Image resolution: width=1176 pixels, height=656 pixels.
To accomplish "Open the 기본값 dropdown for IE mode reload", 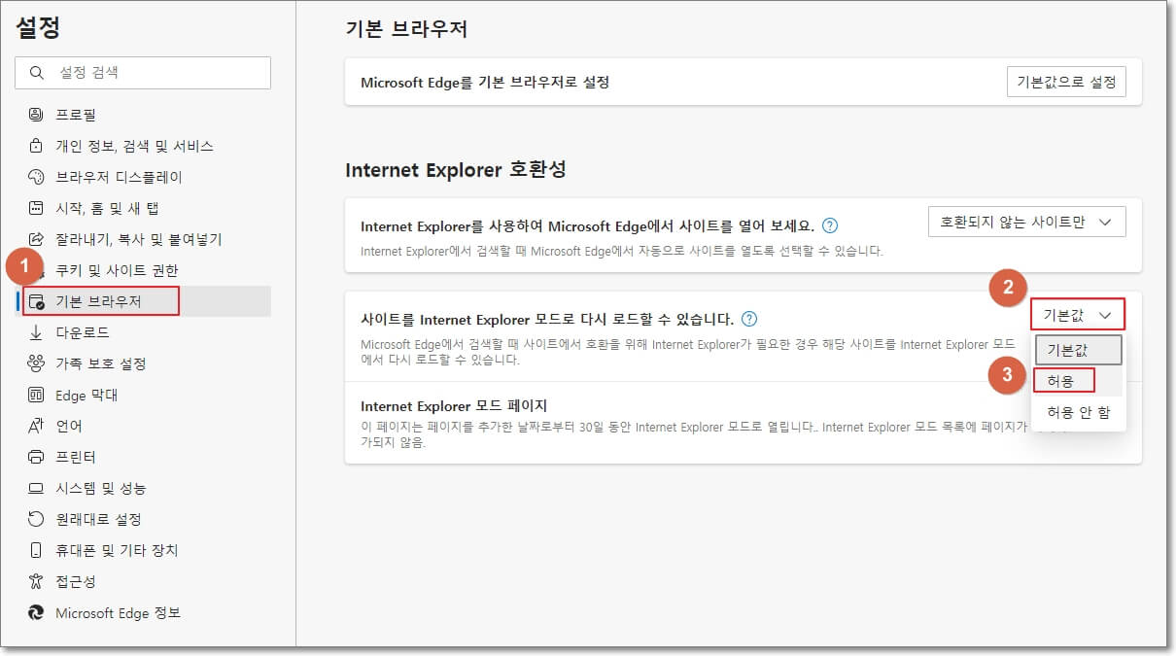I will [1078, 315].
